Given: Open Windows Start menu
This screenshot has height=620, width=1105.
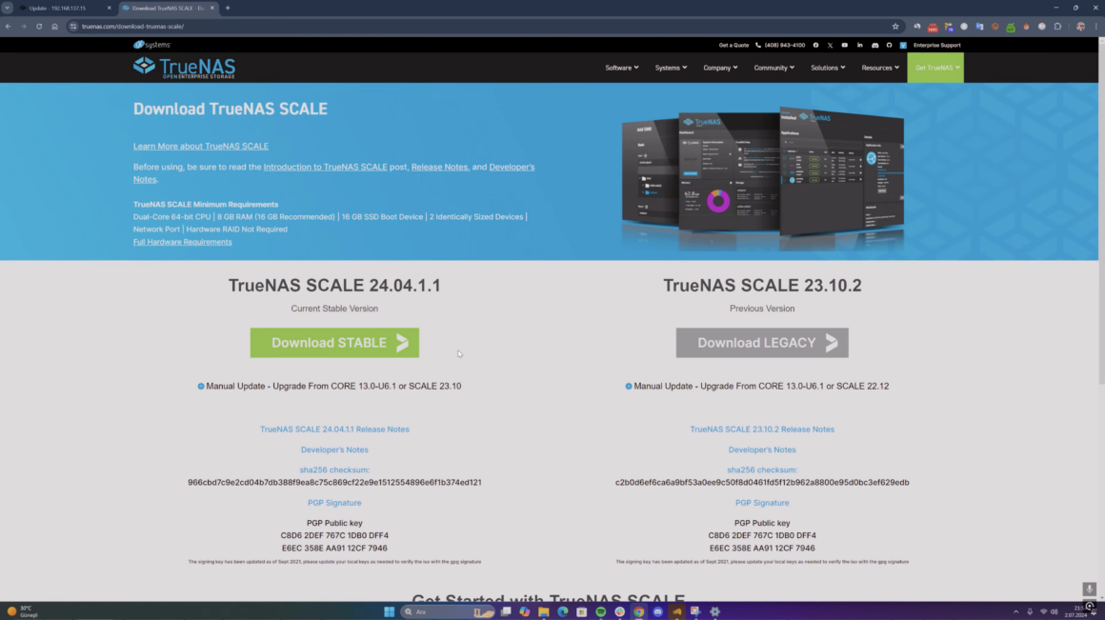Looking at the screenshot, I should coord(389,611).
